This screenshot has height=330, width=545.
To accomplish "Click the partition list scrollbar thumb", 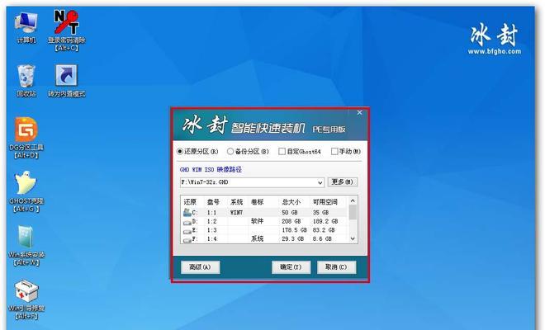I will 353,212.
